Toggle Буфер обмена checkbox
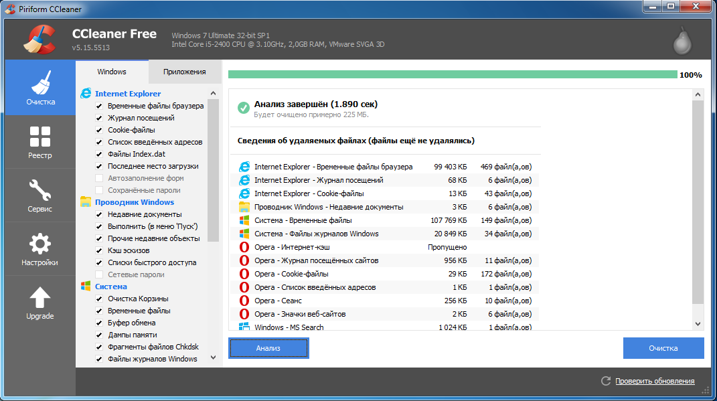Screen dimensions: 717x401 click(99, 323)
